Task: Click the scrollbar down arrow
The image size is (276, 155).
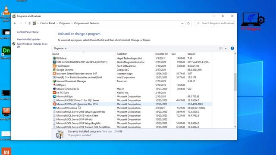Action: pyautogui.click(x=235, y=127)
